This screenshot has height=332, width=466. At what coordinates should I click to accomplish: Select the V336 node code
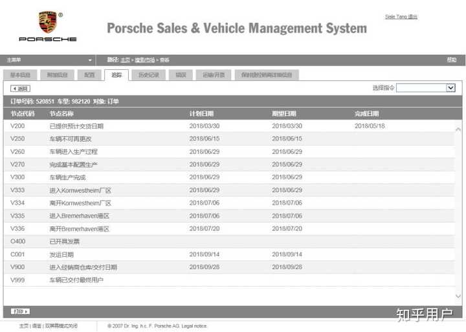tap(17, 228)
